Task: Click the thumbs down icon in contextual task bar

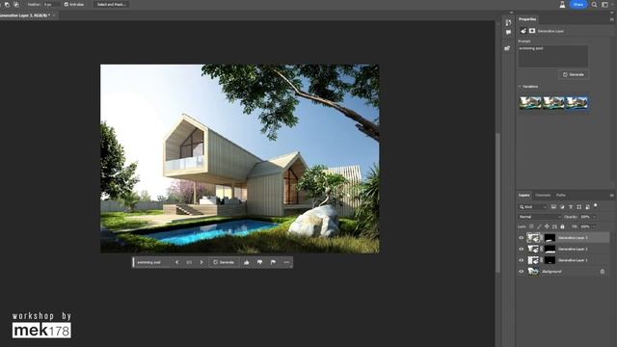Action: (x=259, y=262)
